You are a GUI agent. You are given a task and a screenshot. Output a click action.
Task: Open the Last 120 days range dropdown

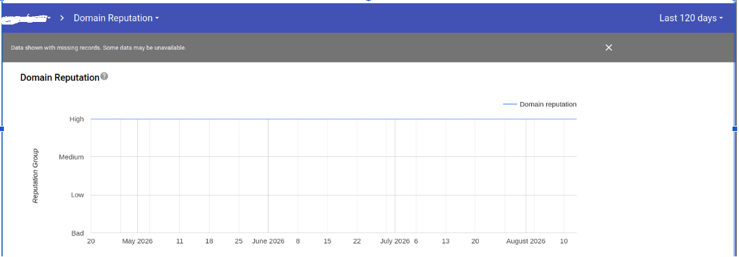coord(691,18)
